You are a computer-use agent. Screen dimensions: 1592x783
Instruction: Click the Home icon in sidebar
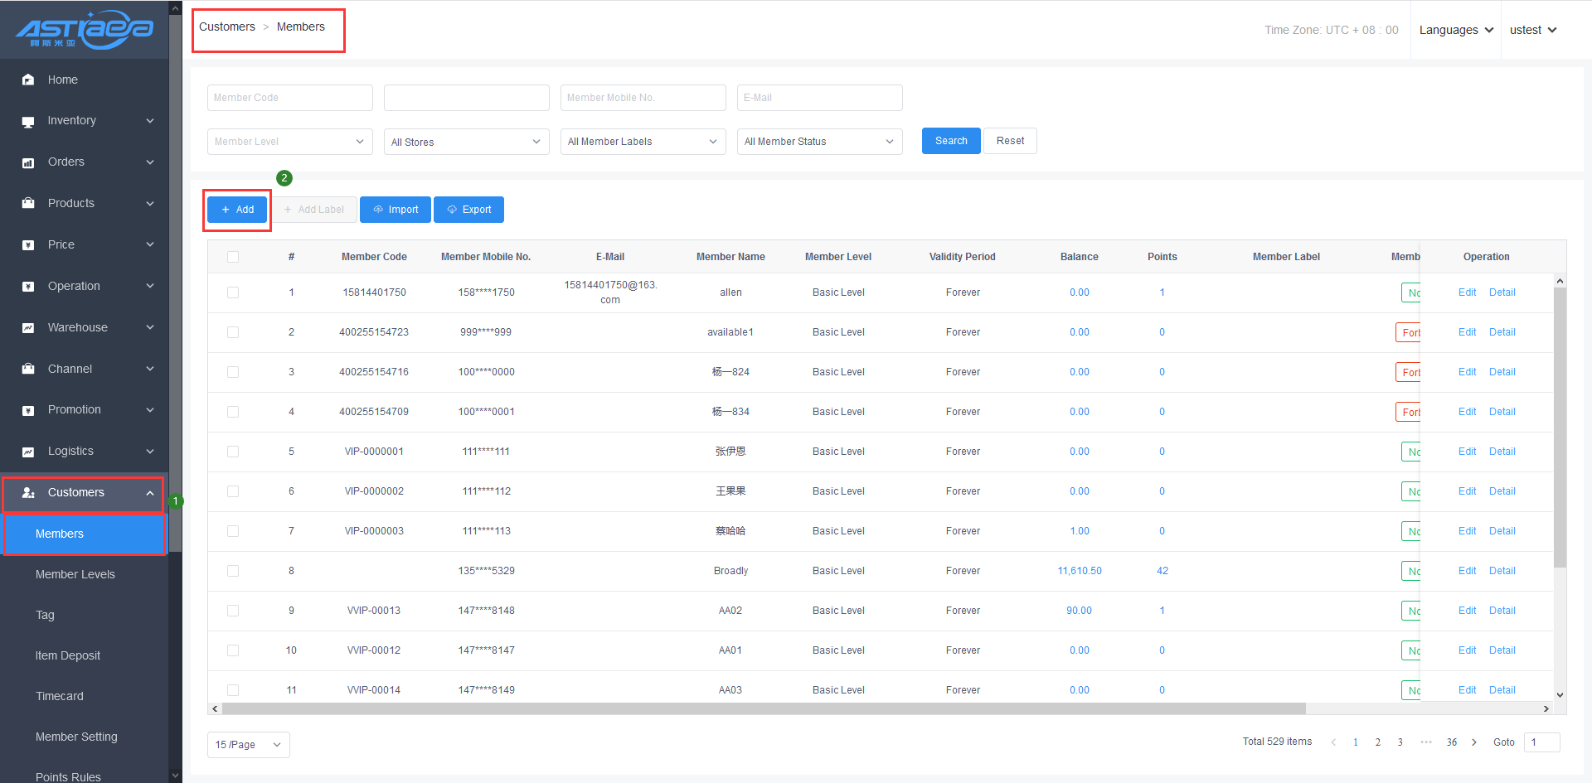click(28, 80)
